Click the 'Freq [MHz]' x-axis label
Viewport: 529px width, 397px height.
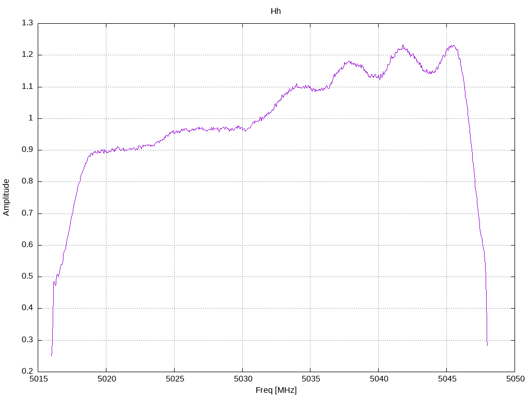click(276, 390)
